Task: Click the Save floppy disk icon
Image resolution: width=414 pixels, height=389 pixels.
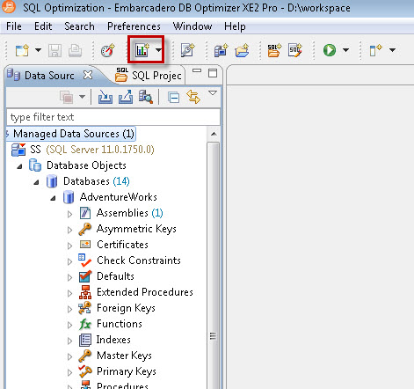Action: point(54,50)
